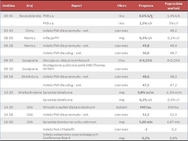The width and height of the screenshot is (188, 141).
Task: Select the Kraj column header
Action: (x=30, y=6)
